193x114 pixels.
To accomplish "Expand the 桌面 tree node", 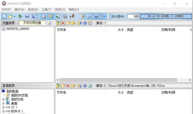I will coord(3,103).
